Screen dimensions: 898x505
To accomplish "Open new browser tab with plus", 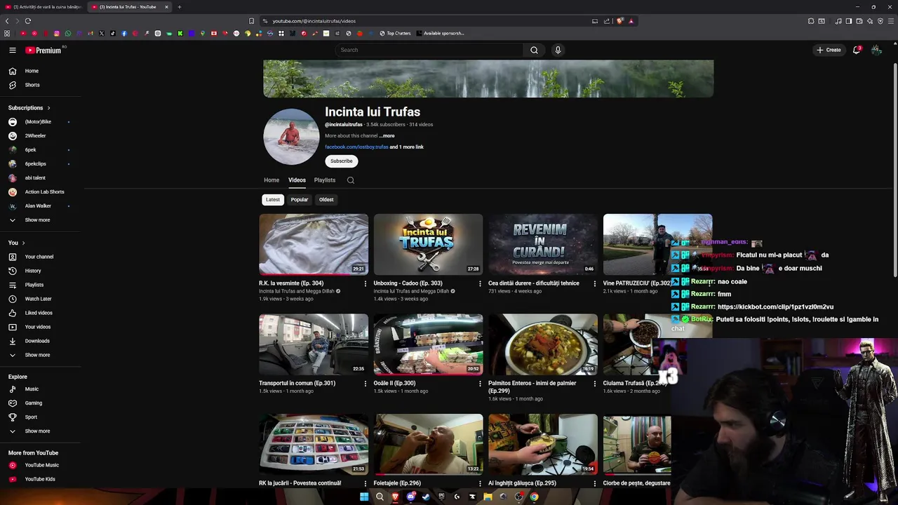I will coord(180,7).
